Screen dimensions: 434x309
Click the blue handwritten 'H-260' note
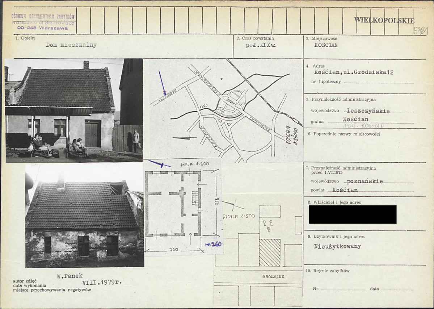213,245
